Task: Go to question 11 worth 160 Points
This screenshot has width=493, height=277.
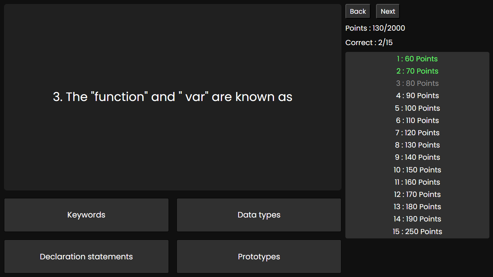Action: click(417, 182)
